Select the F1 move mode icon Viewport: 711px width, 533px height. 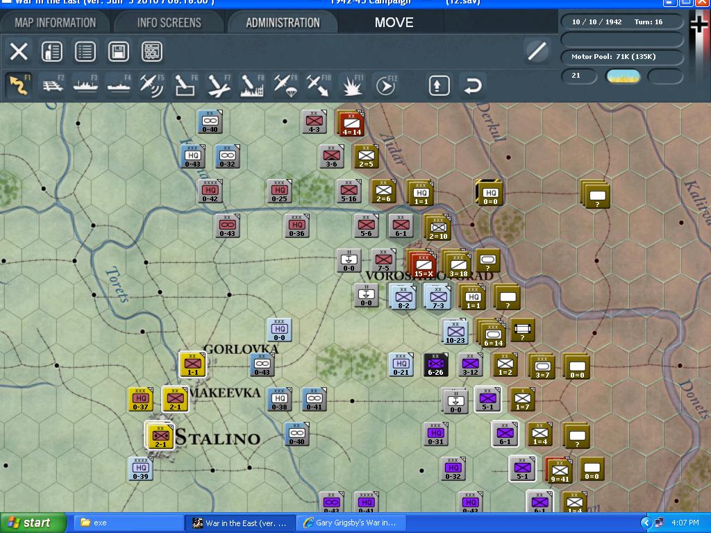[19, 85]
